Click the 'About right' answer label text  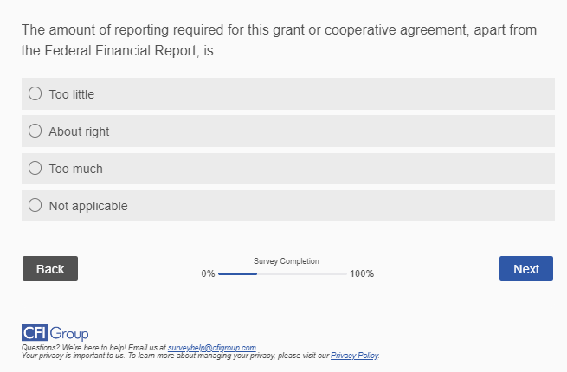pyautogui.click(x=79, y=132)
